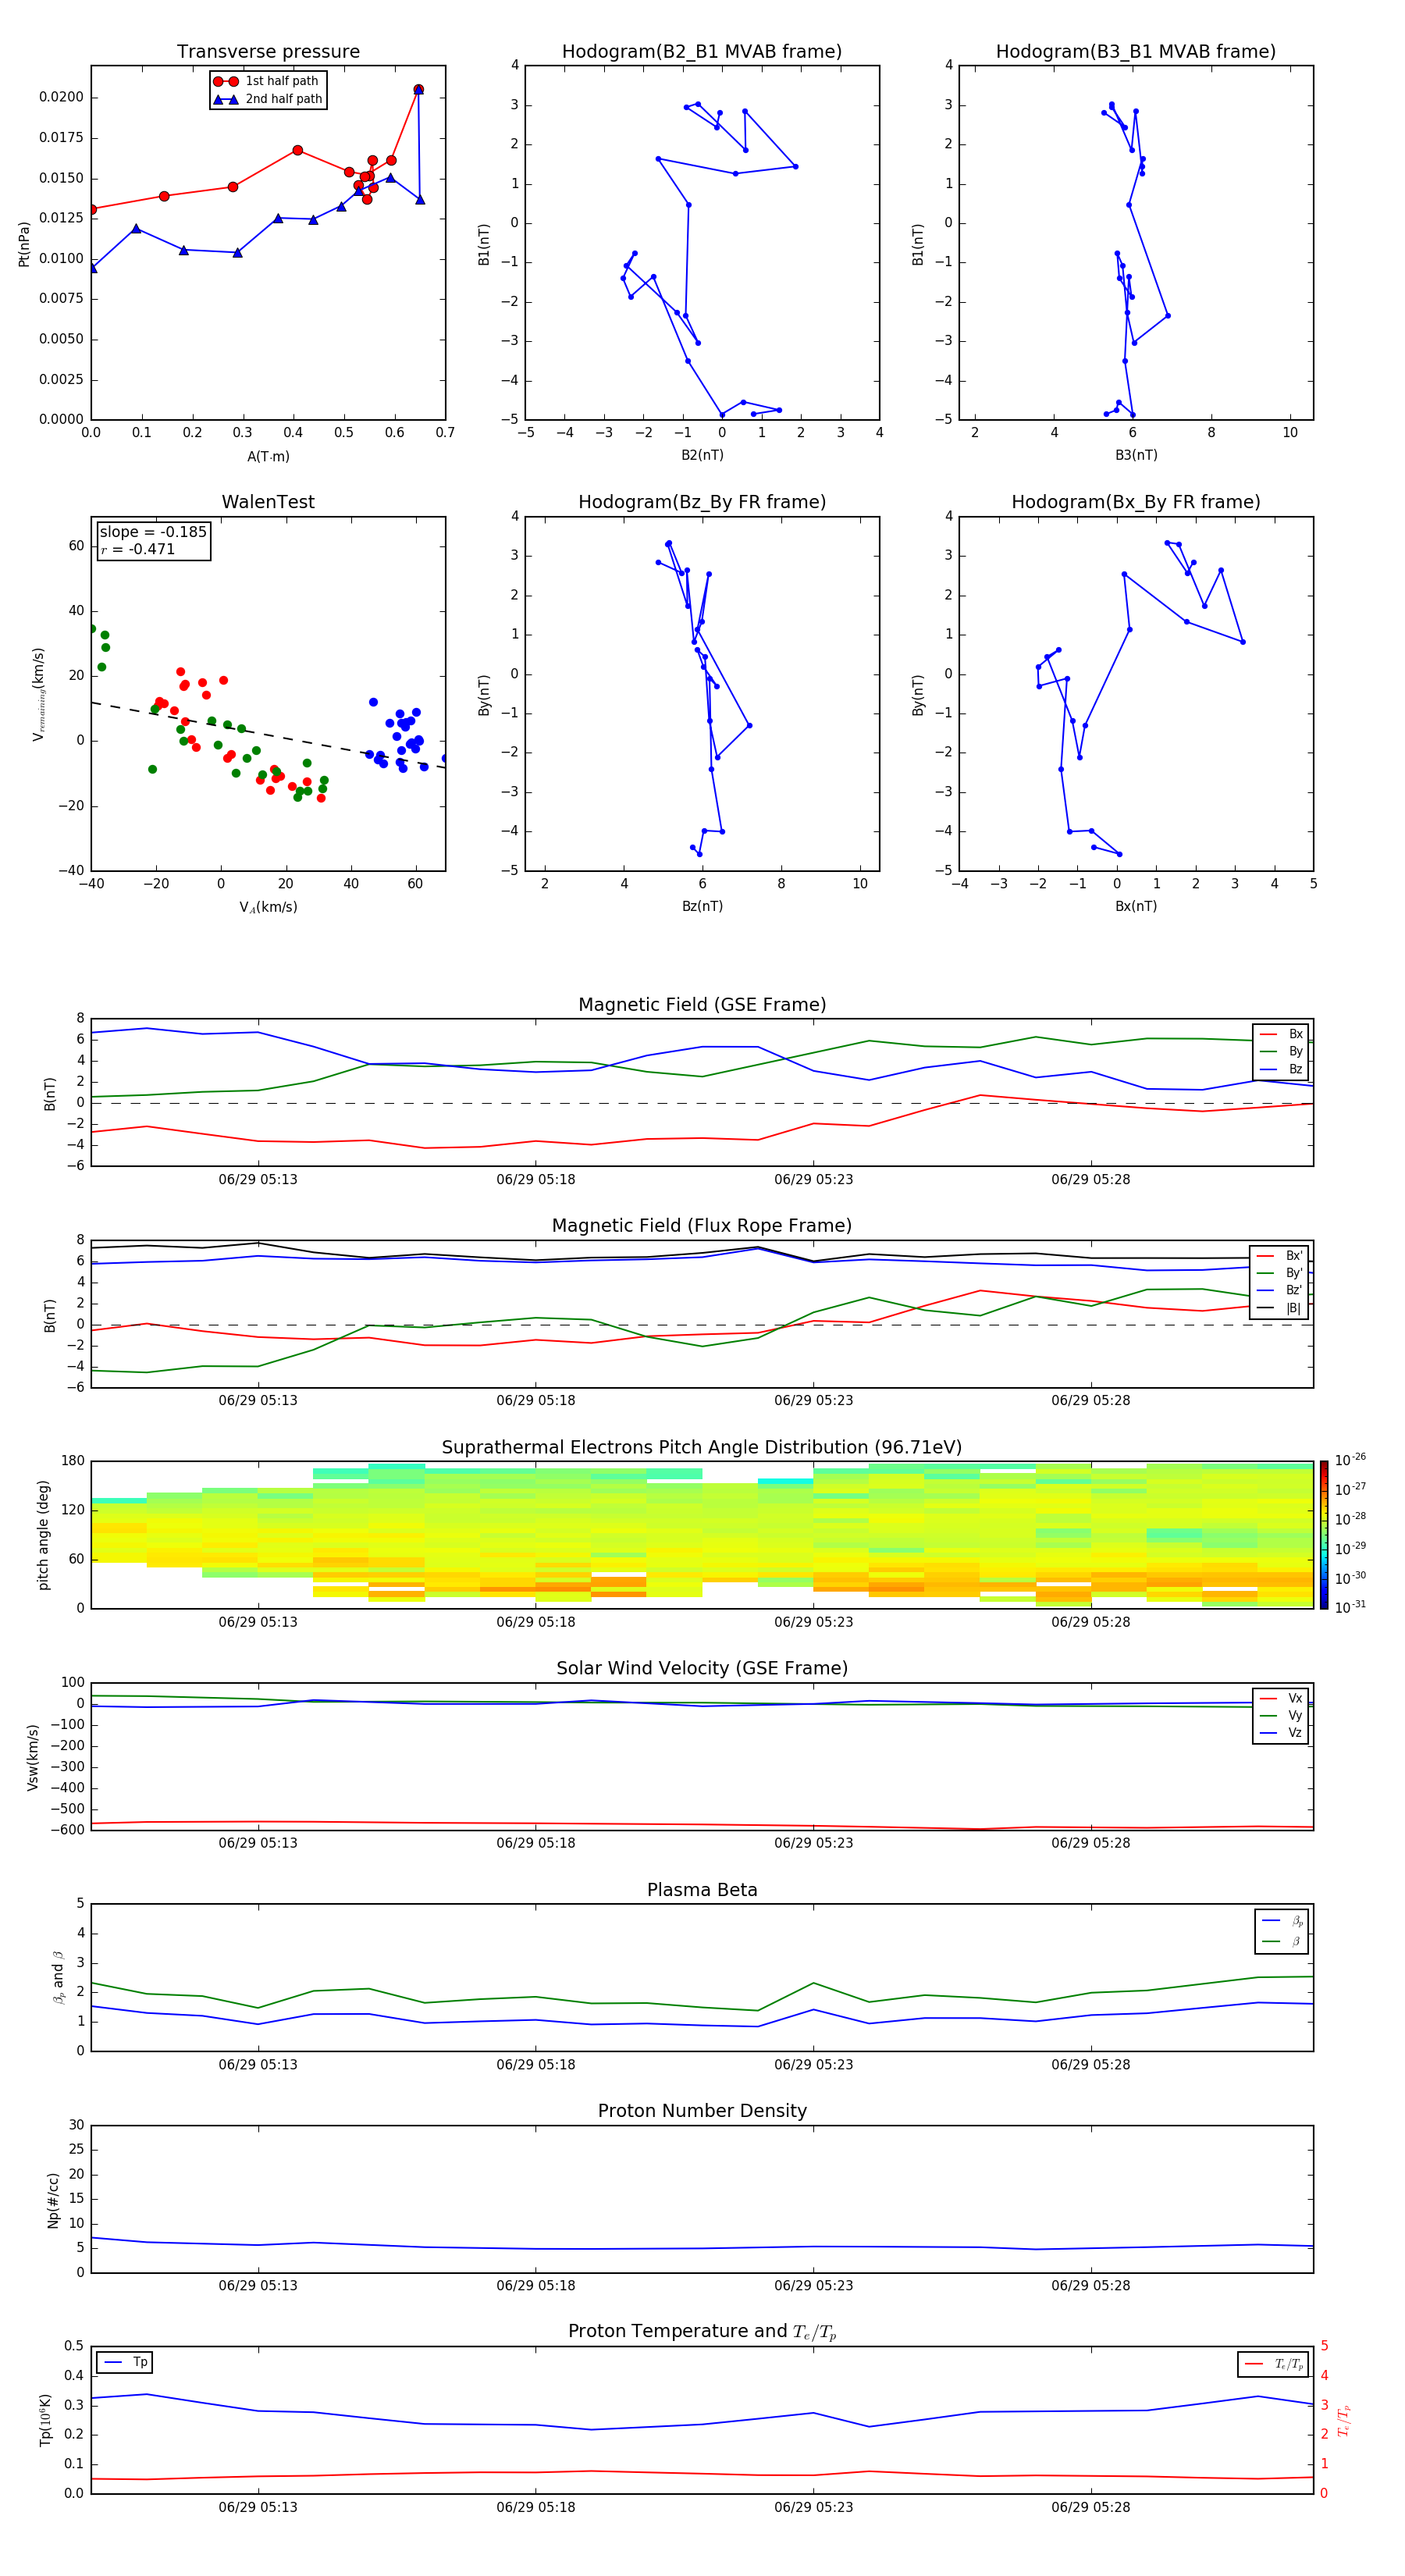Select the 'r = -0.471' annotation

click(138, 549)
